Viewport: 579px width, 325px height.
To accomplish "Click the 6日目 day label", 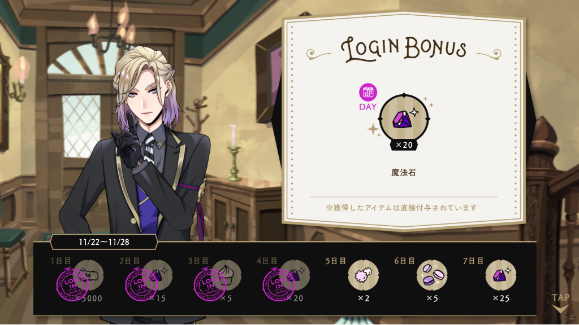I will click(404, 261).
